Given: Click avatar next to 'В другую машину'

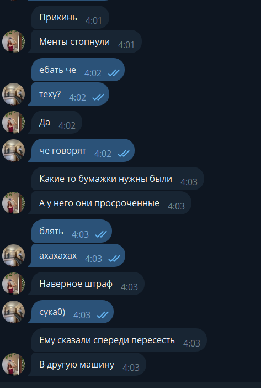Looking at the screenshot, I should click(x=14, y=364).
